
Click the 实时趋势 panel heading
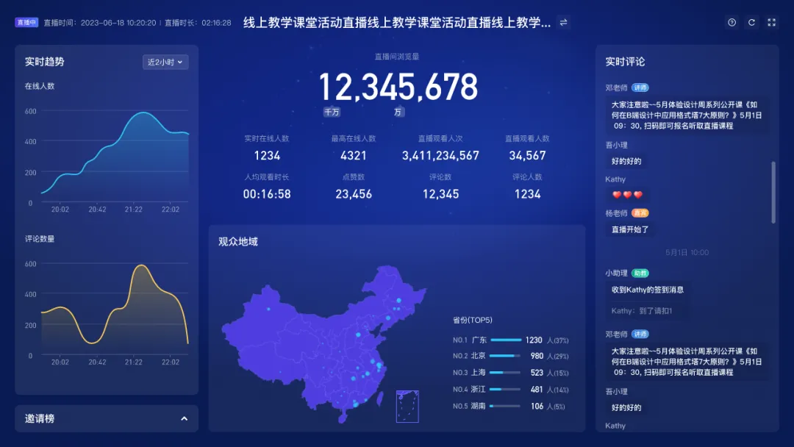(45, 62)
